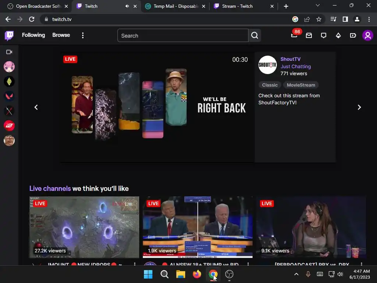Open options menu for debate stream card

pos(248,264)
